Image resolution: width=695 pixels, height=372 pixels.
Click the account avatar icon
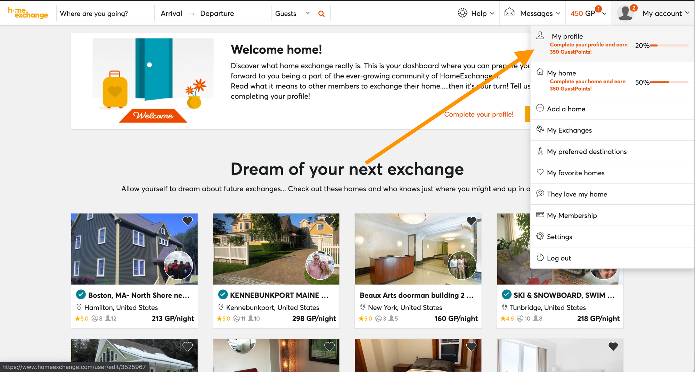(625, 13)
